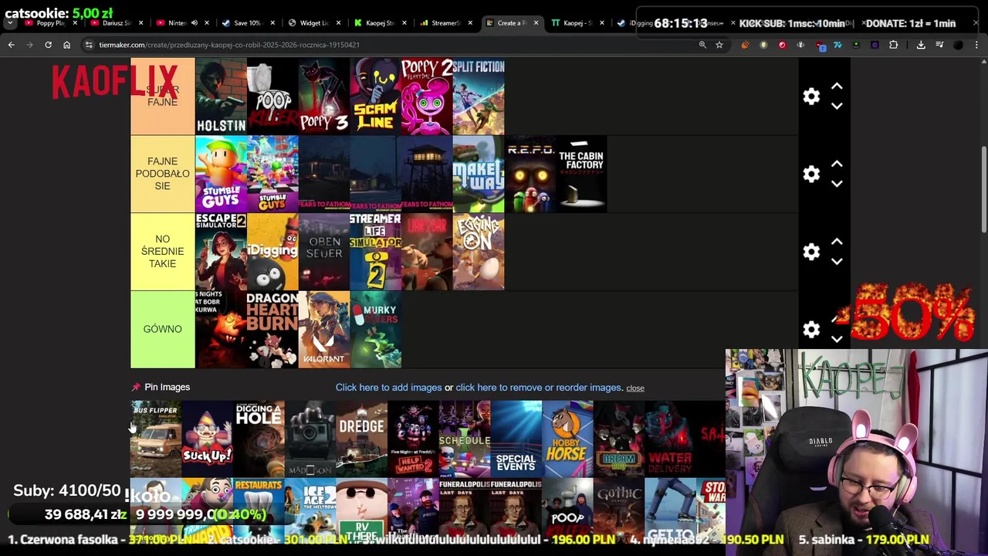The image size is (988, 556).
Task: Open the browser three-dot menu
Action: [x=976, y=45]
